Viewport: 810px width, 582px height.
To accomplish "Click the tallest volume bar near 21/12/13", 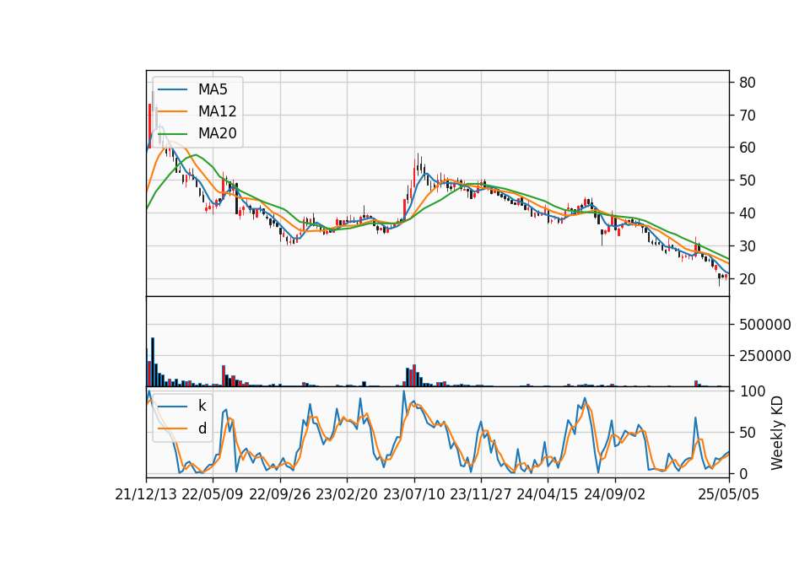I will [153, 362].
